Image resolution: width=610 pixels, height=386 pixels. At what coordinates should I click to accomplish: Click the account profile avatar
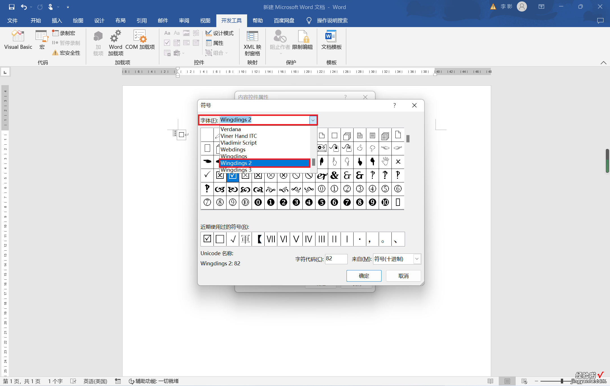(x=522, y=6)
